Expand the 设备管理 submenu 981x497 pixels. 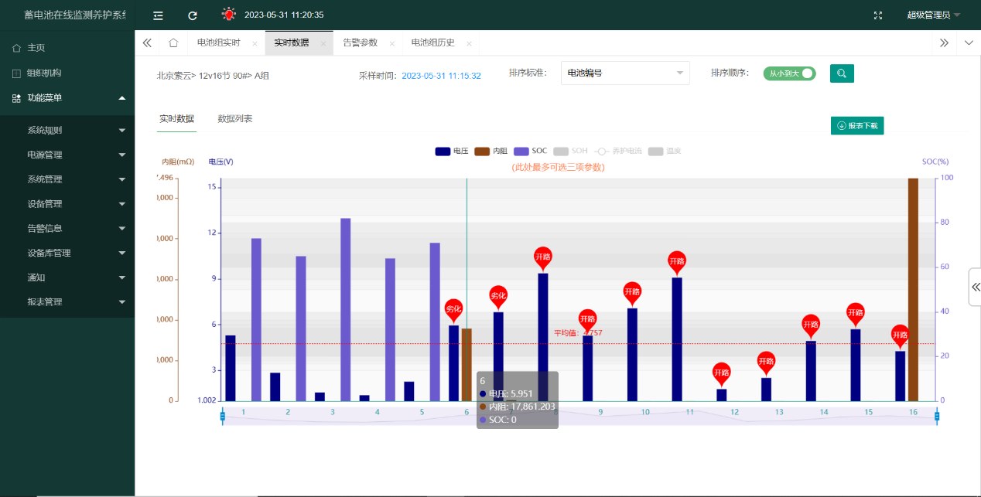point(67,204)
